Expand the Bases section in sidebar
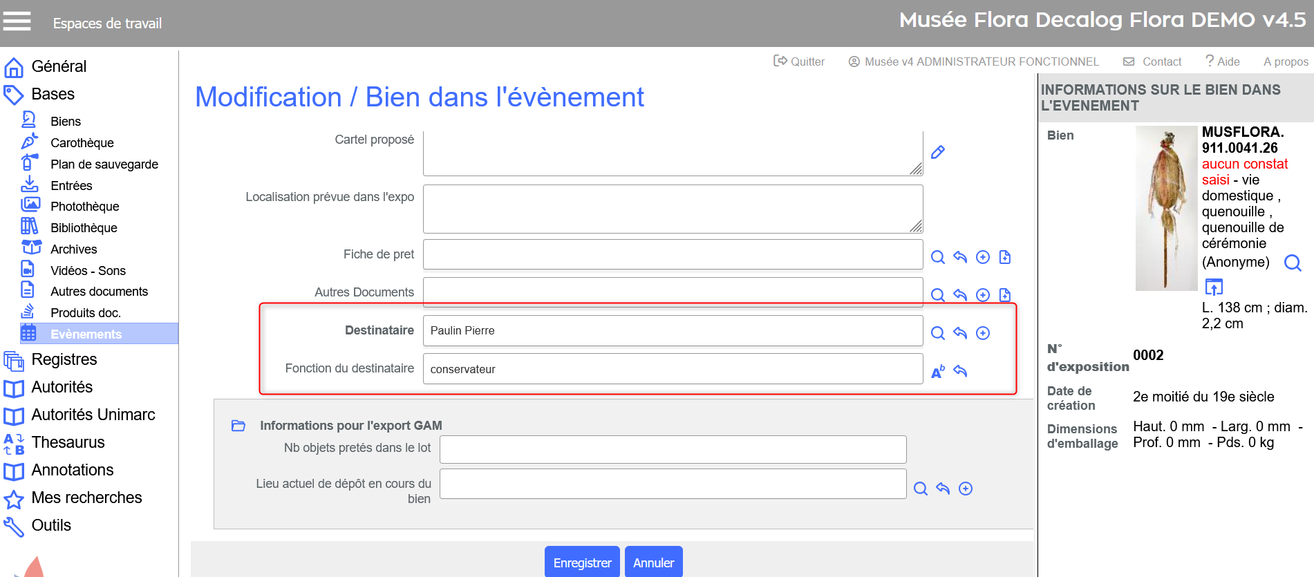Screen dimensions: 1314x577 point(53,94)
